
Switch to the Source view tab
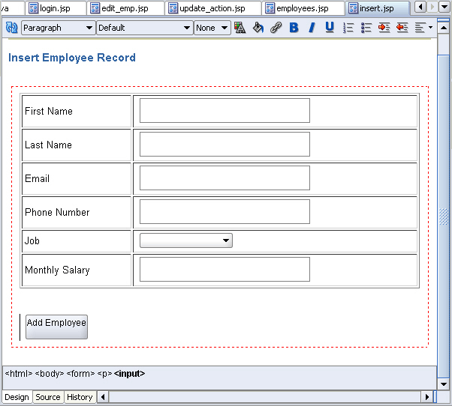[48, 397]
